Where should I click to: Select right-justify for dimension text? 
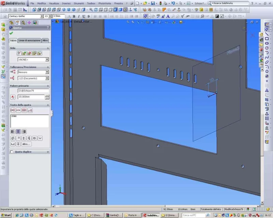(x=24, y=131)
